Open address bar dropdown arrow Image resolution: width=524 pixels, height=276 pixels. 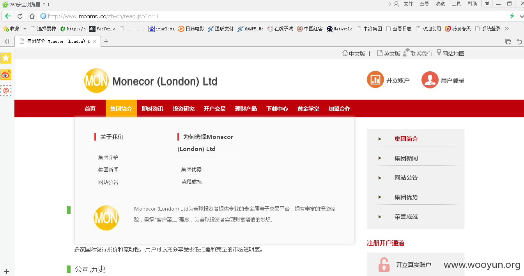(521, 16)
